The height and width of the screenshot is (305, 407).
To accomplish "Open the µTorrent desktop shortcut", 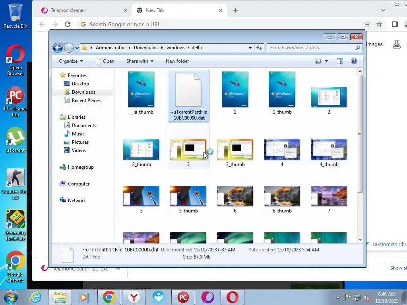I will [x=16, y=140].
